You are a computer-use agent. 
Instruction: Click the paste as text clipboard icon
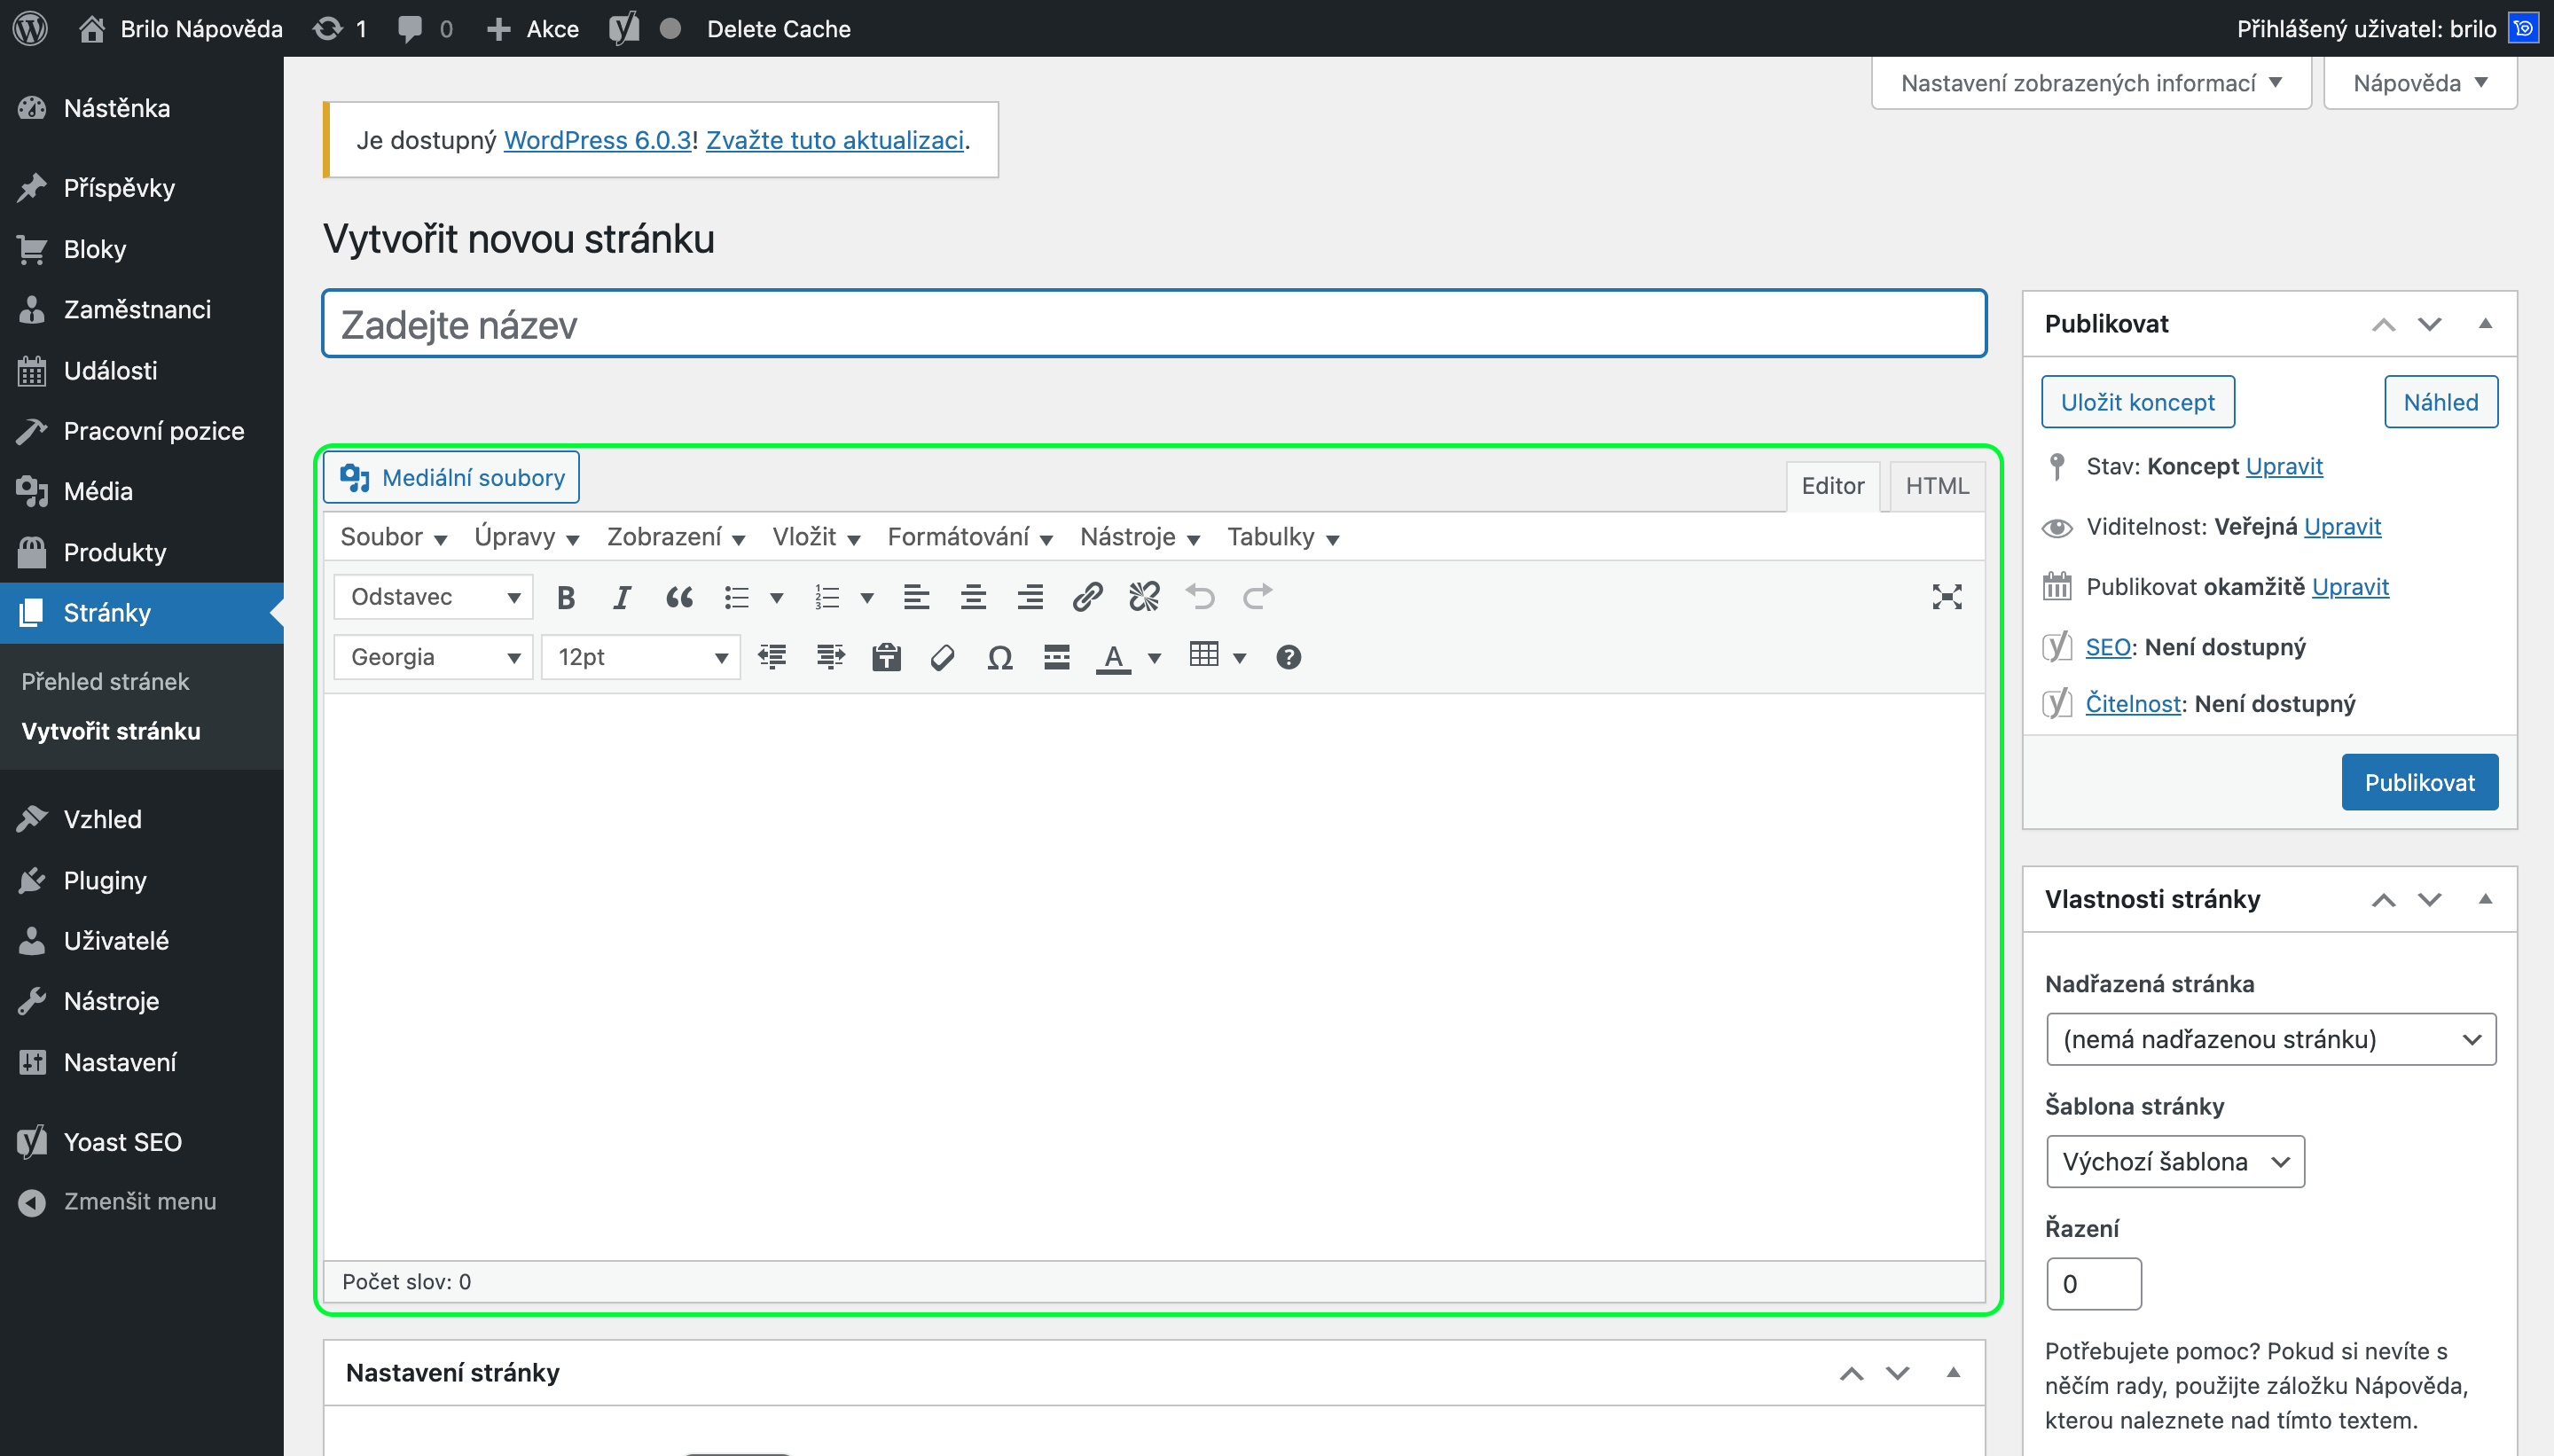pos(886,657)
